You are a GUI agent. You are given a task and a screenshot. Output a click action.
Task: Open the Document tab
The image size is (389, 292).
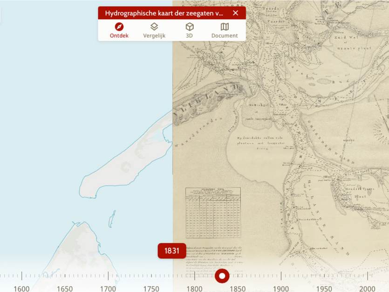click(225, 31)
